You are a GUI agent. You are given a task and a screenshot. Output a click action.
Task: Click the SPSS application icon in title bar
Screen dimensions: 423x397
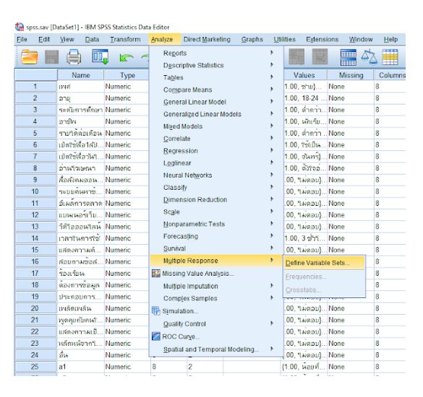[x=20, y=27]
